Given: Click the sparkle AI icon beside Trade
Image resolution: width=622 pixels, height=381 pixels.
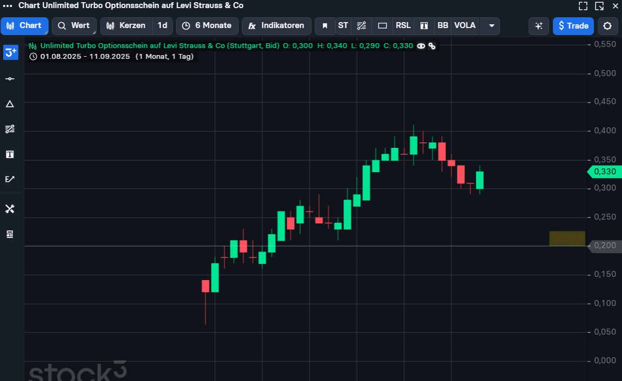Looking at the screenshot, I should pos(538,26).
